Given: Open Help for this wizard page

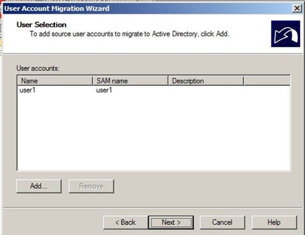Looking at the screenshot, I should [x=274, y=222].
